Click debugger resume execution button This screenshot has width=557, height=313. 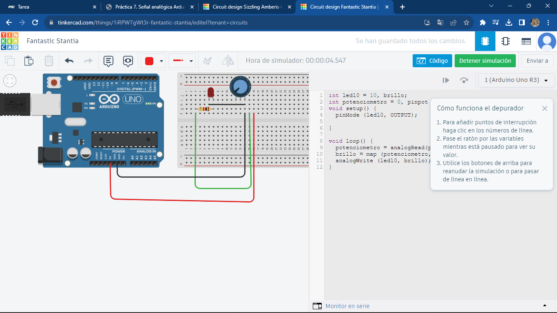446,80
